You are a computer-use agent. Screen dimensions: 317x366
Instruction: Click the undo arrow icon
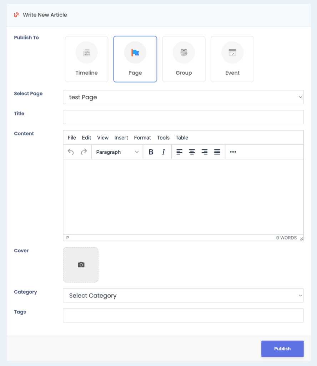pos(71,152)
